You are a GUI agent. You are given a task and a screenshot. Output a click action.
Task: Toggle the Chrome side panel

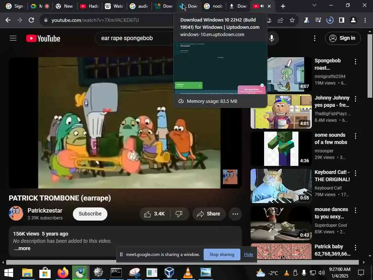[342, 20]
